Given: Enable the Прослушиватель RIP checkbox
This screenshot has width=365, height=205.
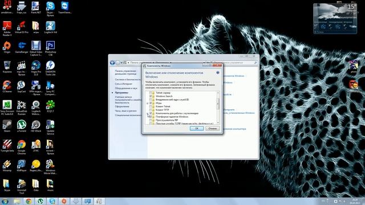Looking at the screenshot, I should point(151,120).
